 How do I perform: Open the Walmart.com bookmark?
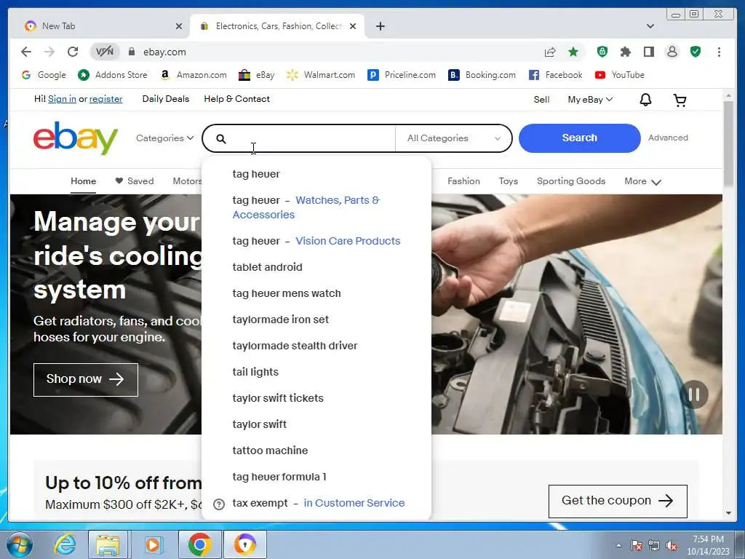point(321,75)
